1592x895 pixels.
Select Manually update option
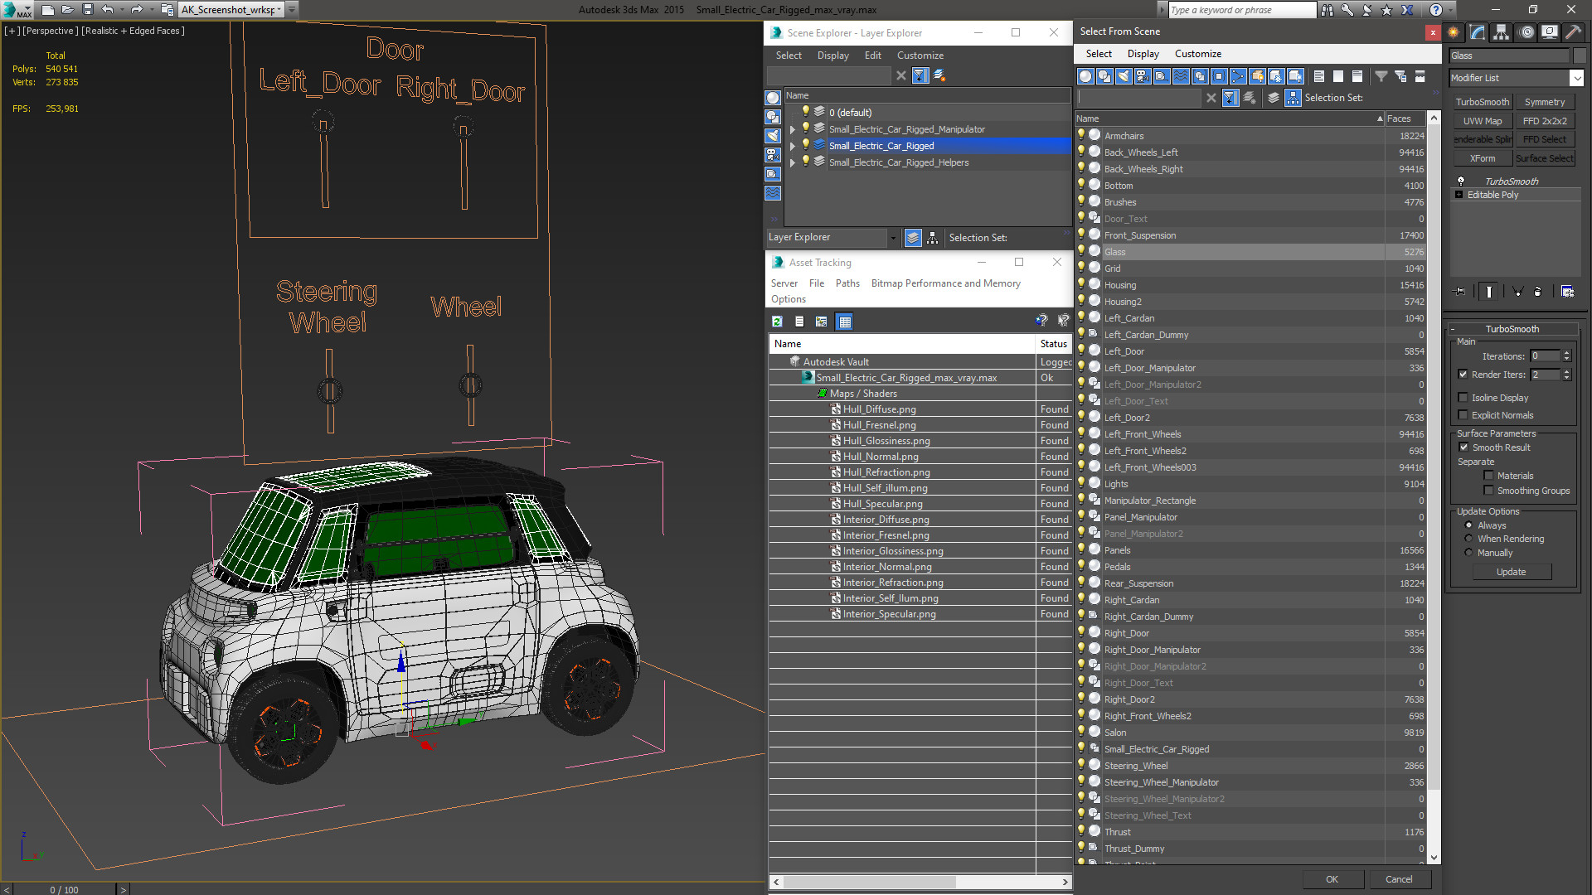[x=1469, y=553]
